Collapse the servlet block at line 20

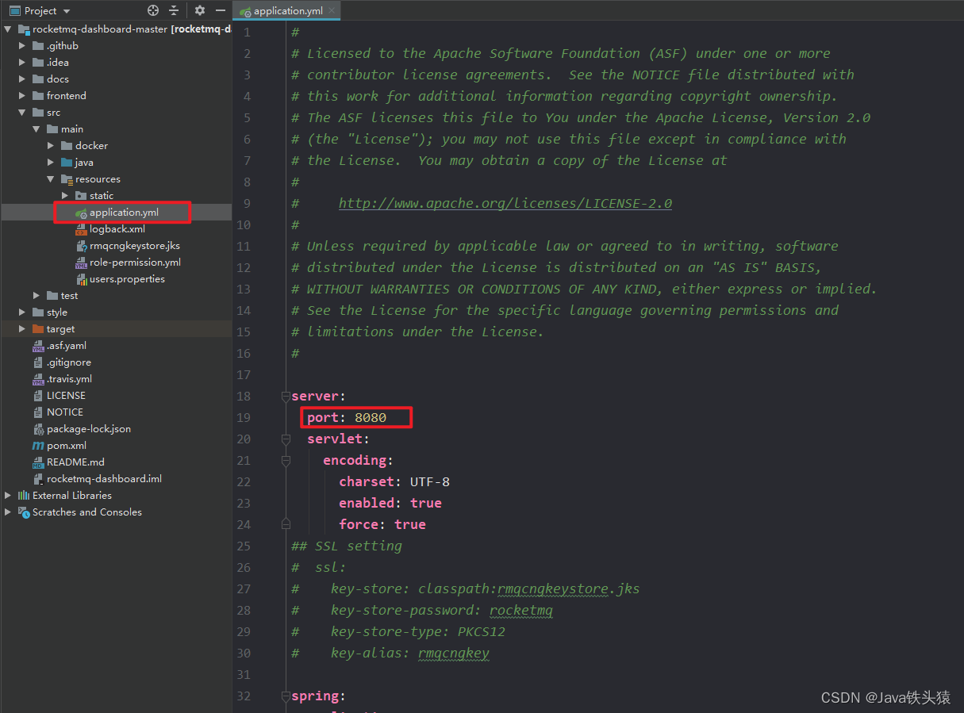(x=286, y=439)
